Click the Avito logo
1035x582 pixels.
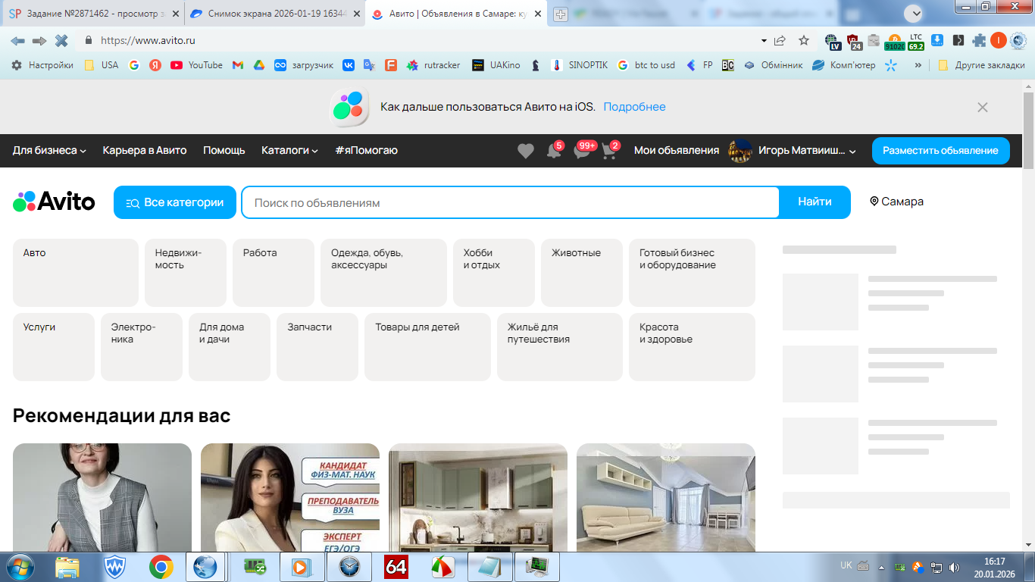pos(54,202)
